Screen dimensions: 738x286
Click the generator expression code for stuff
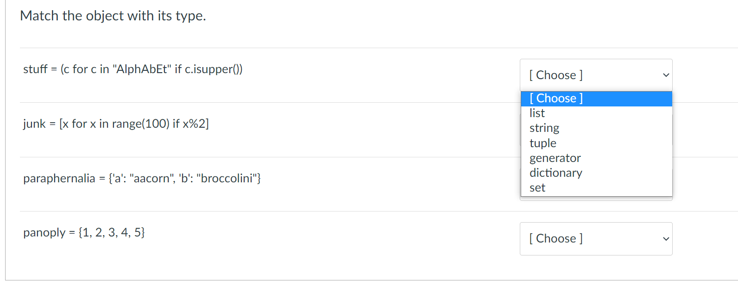[x=133, y=69]
